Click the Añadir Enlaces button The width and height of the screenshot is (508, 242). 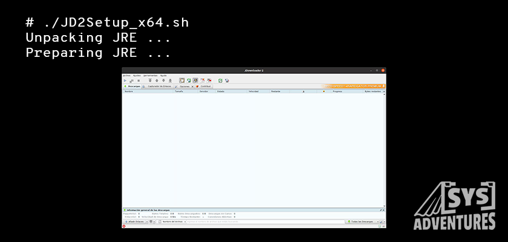coord(134,221)
